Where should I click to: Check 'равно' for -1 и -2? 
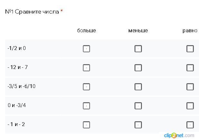point(190,125)
